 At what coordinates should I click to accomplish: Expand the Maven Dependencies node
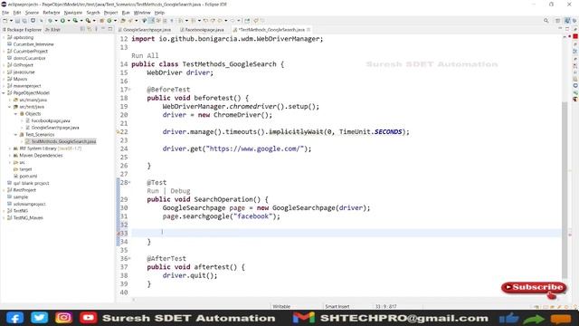coord(10,156)
